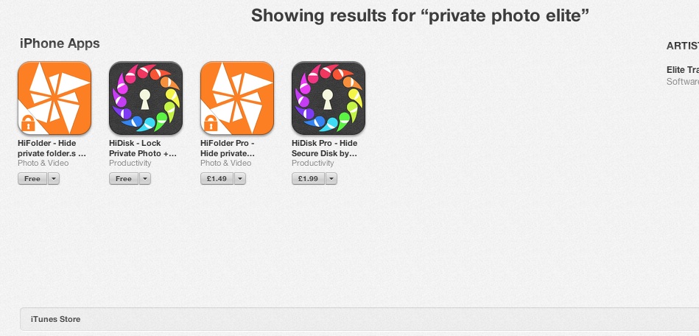699x336 pixels.
Task: Click the Free button under HiFolder
Action: pos(32,179)
